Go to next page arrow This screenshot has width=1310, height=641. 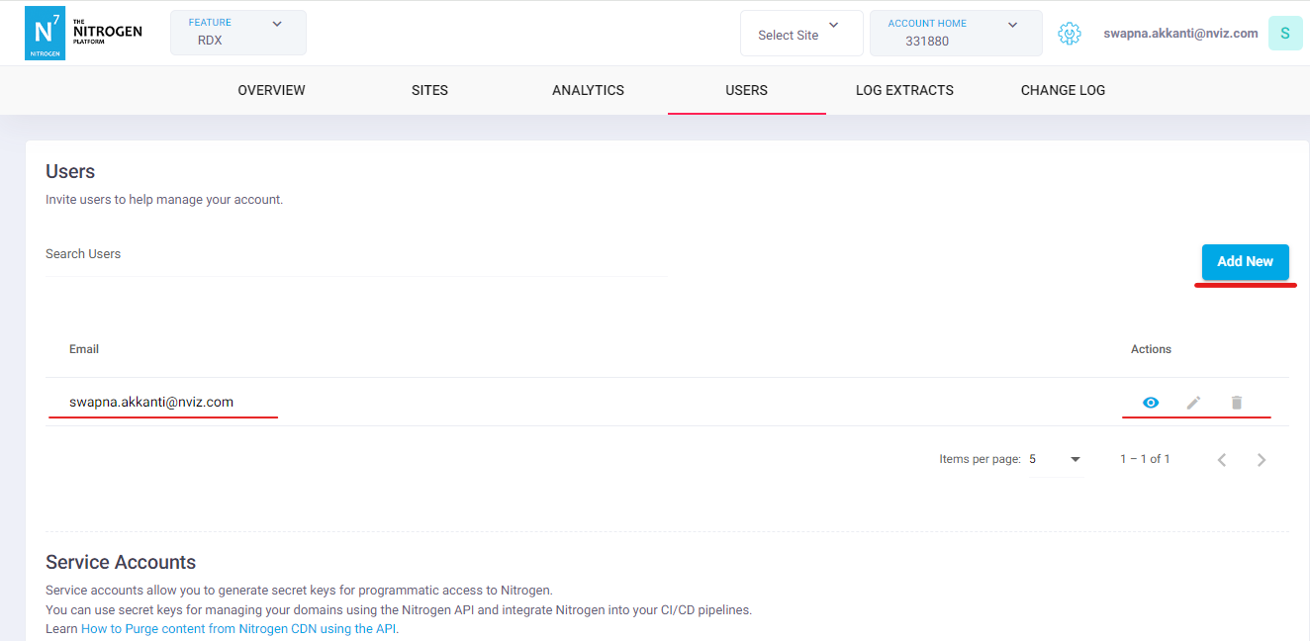tap(1262, 460)
